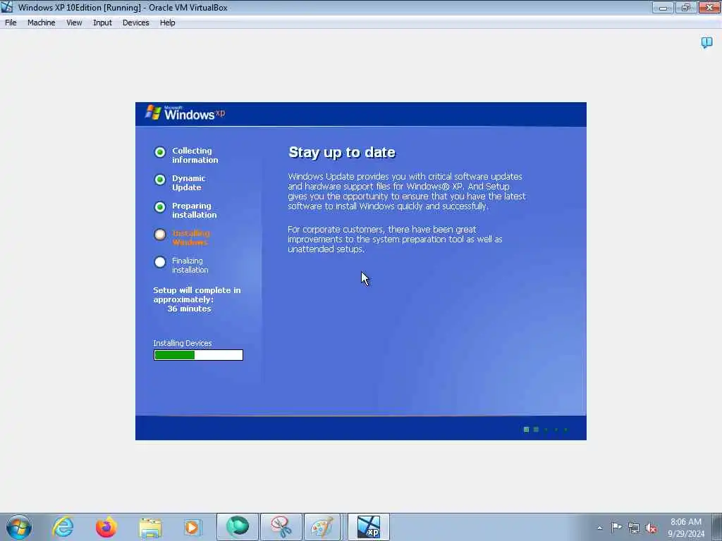This screenshot has width=722, height=541.
Task: Open the View menu
Action: click(x=73, y=23)
